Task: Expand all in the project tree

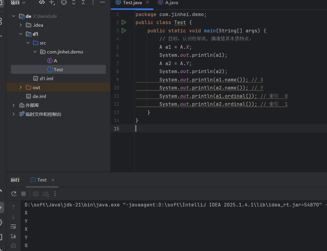Action: [74, 2]
